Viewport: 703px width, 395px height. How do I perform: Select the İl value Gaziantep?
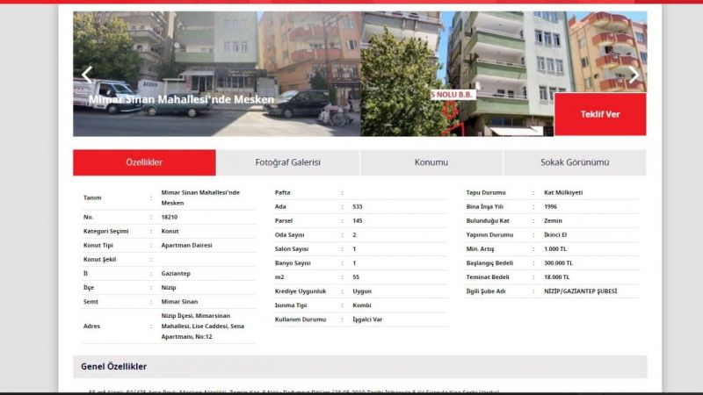(176, 273)
